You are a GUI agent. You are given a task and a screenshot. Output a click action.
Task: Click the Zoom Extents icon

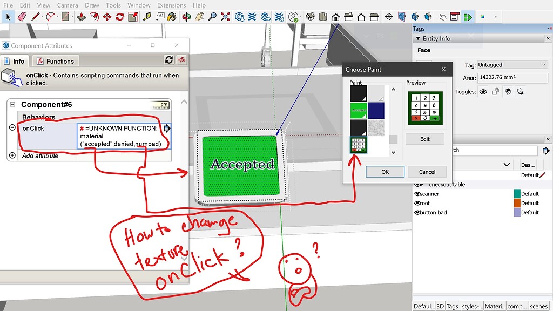coord(225,16)
